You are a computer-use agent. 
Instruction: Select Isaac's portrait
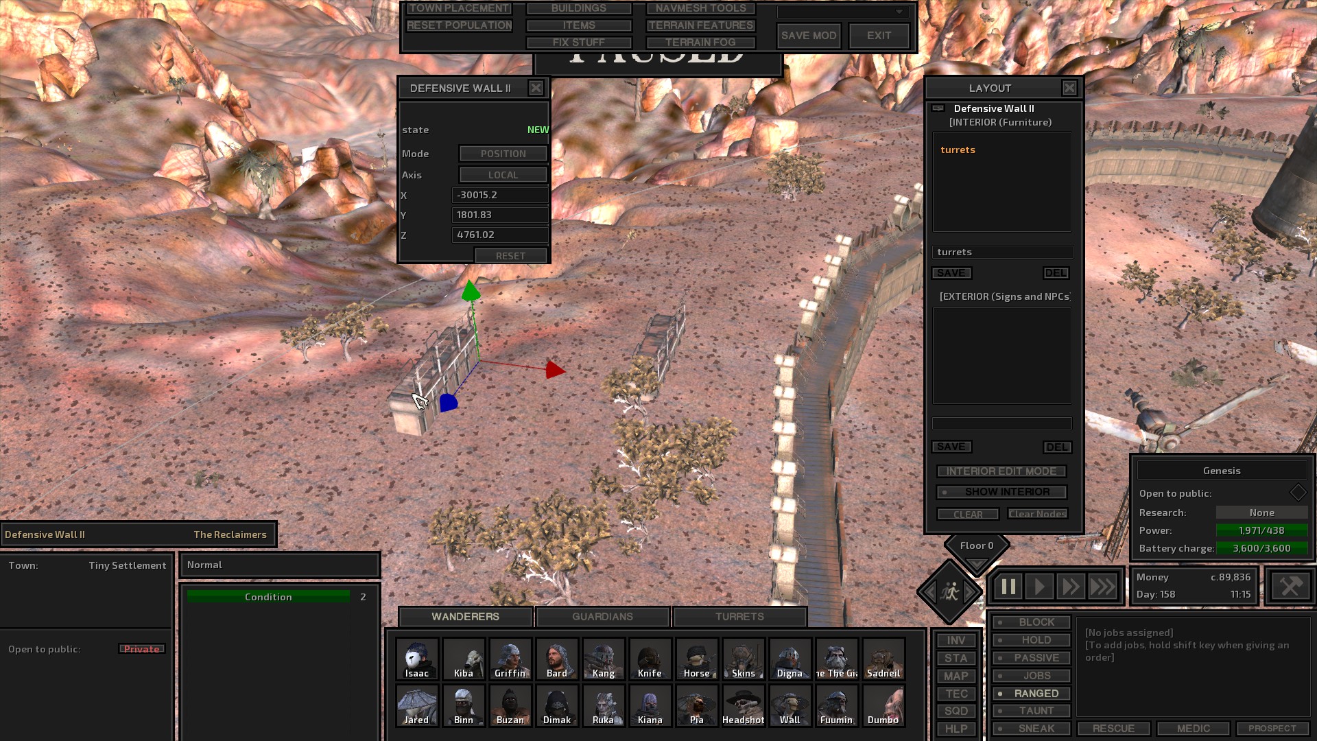coord(416,659)
